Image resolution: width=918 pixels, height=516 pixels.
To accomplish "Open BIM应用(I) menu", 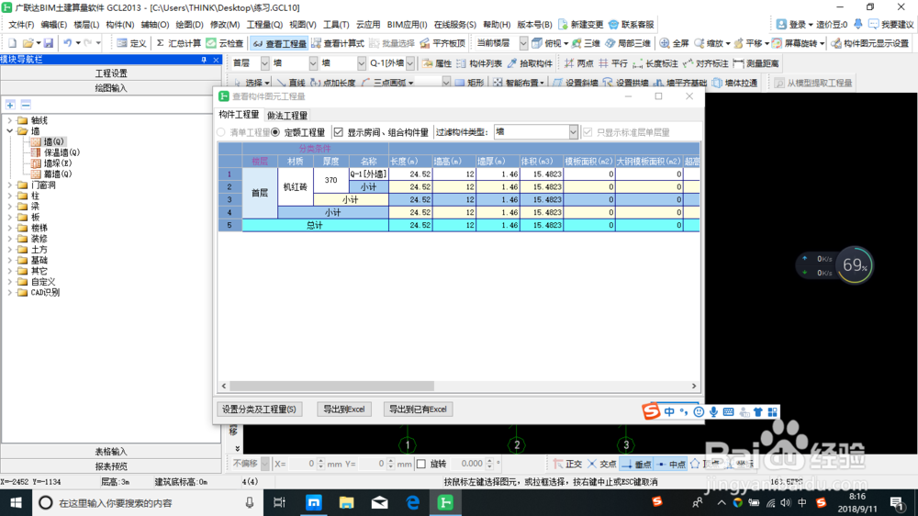I will (407, 25).
